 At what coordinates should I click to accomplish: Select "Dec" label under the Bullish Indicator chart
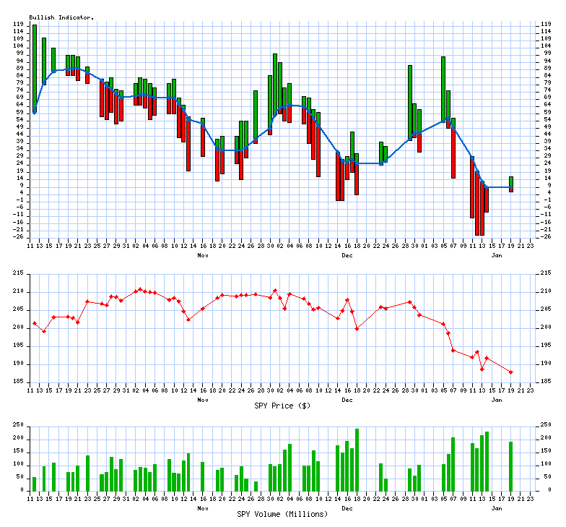pos(347,255)
